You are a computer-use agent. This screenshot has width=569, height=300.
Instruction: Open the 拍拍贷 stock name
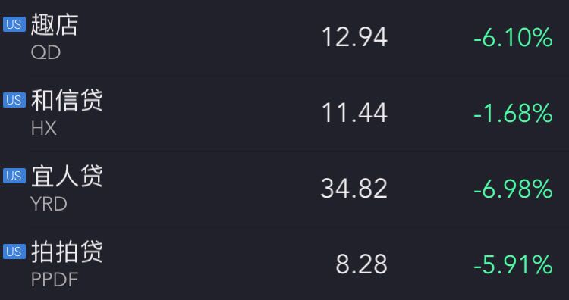click(67, 252)
